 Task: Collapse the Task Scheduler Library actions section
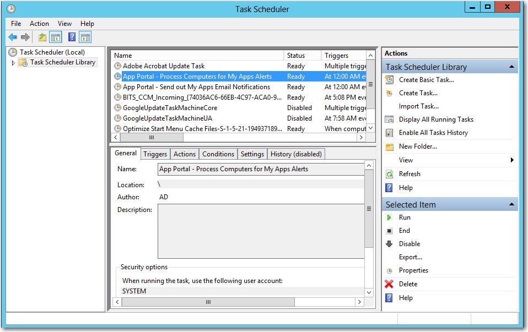(x=511, y=67)
